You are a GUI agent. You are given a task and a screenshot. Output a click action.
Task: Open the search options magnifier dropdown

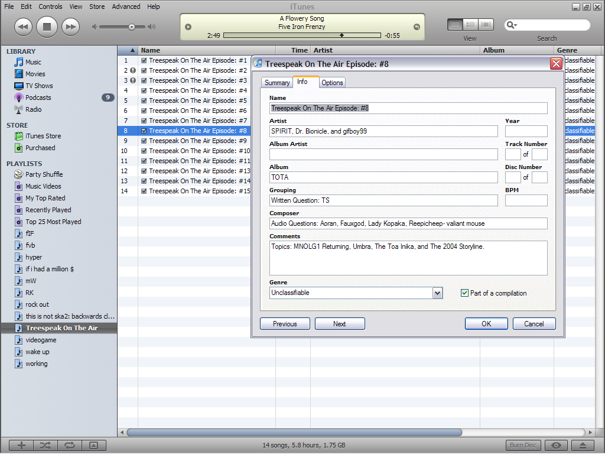[x=512, y=24]
